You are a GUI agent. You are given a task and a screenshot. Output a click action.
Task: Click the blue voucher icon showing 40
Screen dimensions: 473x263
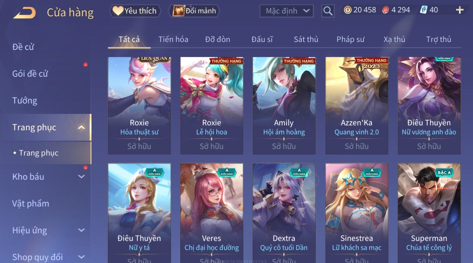(x=423, y=10)
